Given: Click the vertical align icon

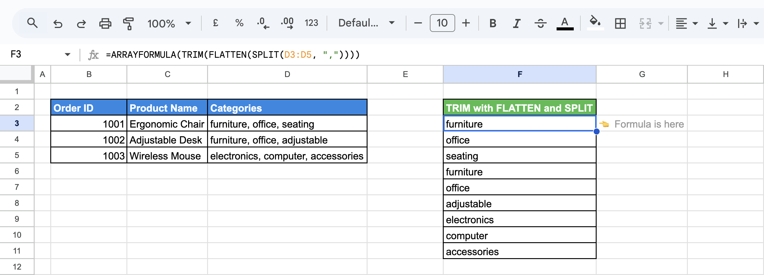Looking at the screenshot, I should point(712,23).
